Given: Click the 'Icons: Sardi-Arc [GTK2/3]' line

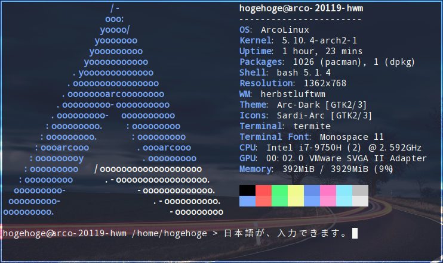Looking at the screenshot, I should point(306,115).
